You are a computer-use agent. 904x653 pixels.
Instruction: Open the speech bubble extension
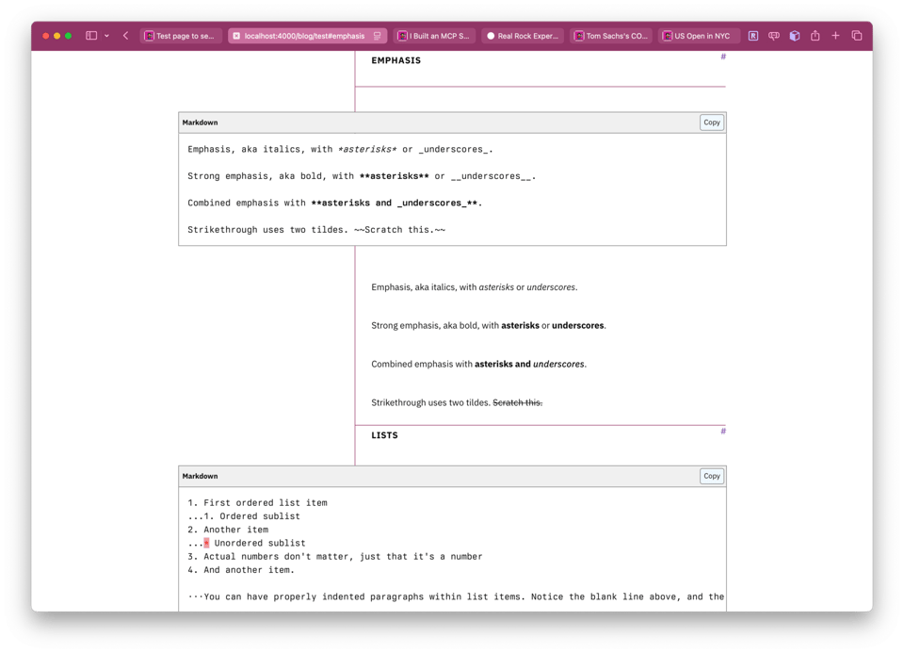click(x=773, y=35)
